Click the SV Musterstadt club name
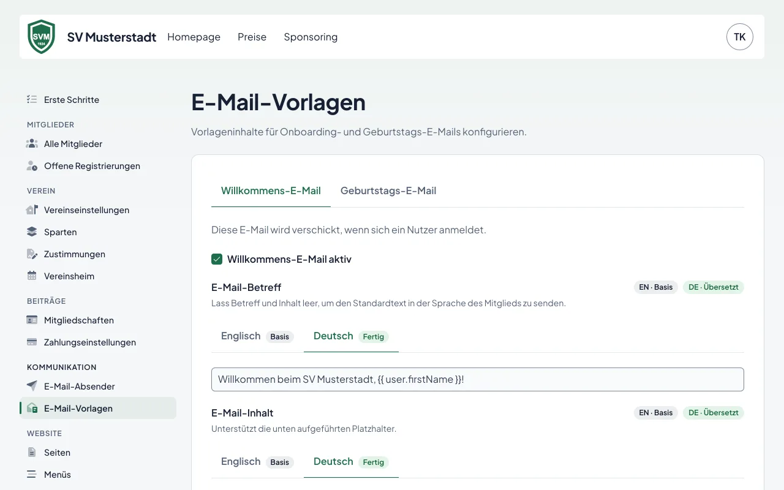The image size is (784, 490). tap(111, 37)
